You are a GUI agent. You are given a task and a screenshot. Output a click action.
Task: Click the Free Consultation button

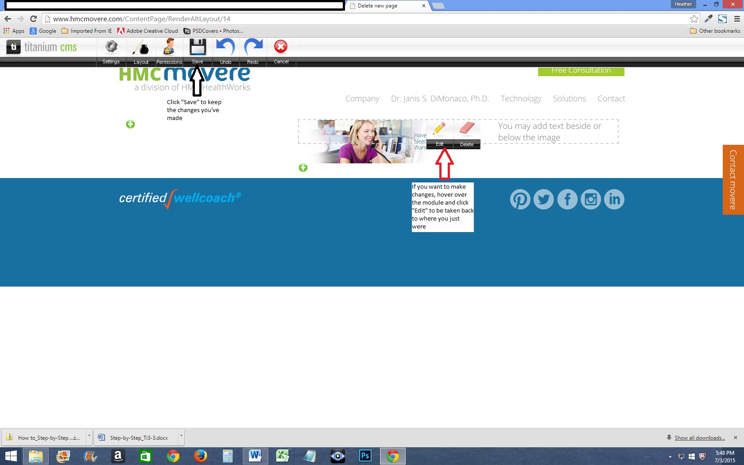(x=581, y=71)
